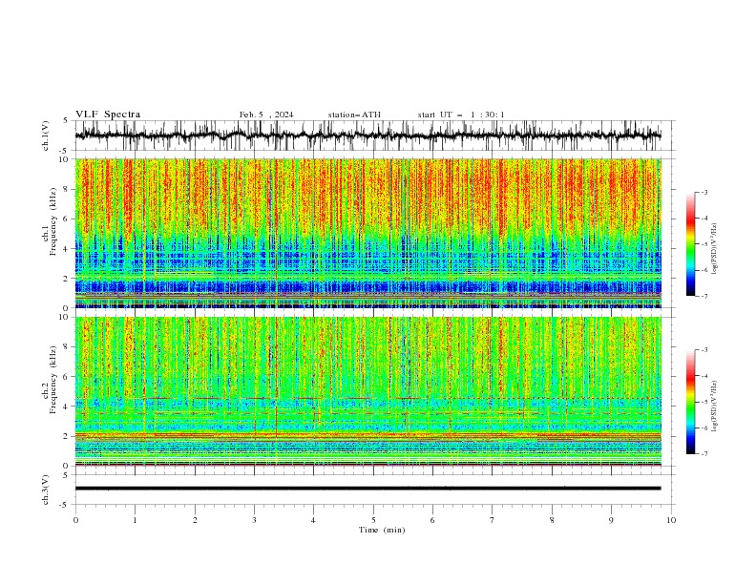Click the time axis tick label "1"
The image size is (756, 584).
[136, 520]
